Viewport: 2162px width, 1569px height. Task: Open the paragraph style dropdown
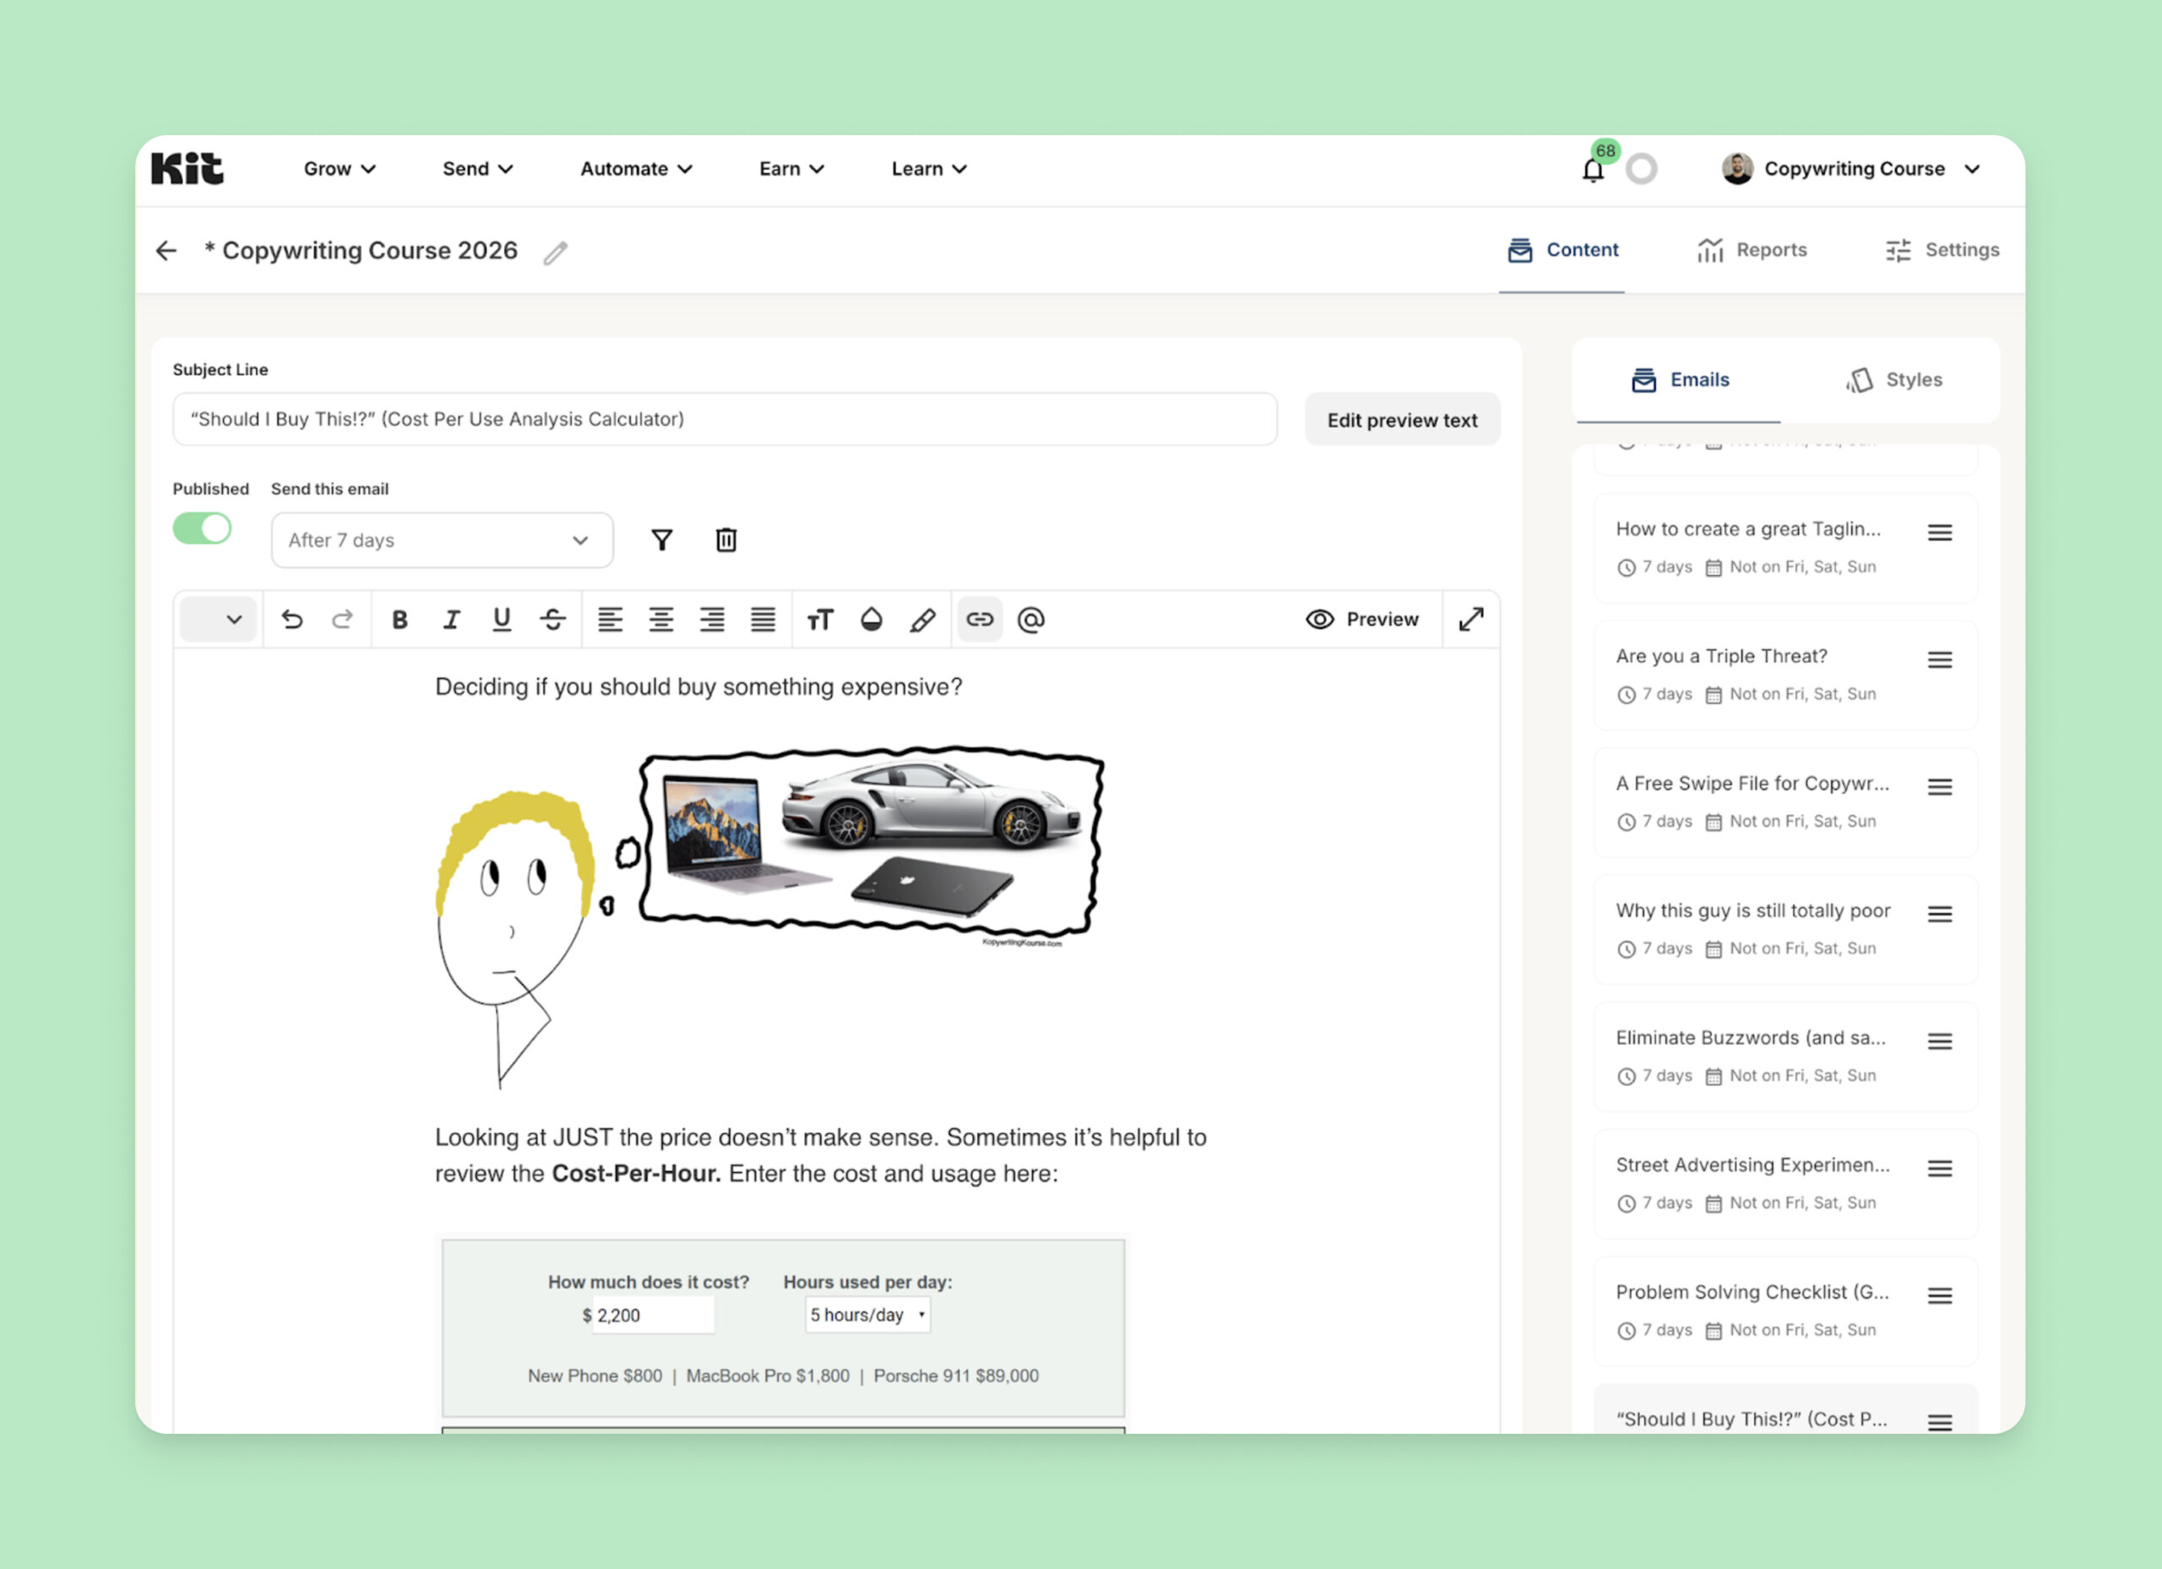coord(218,620)
